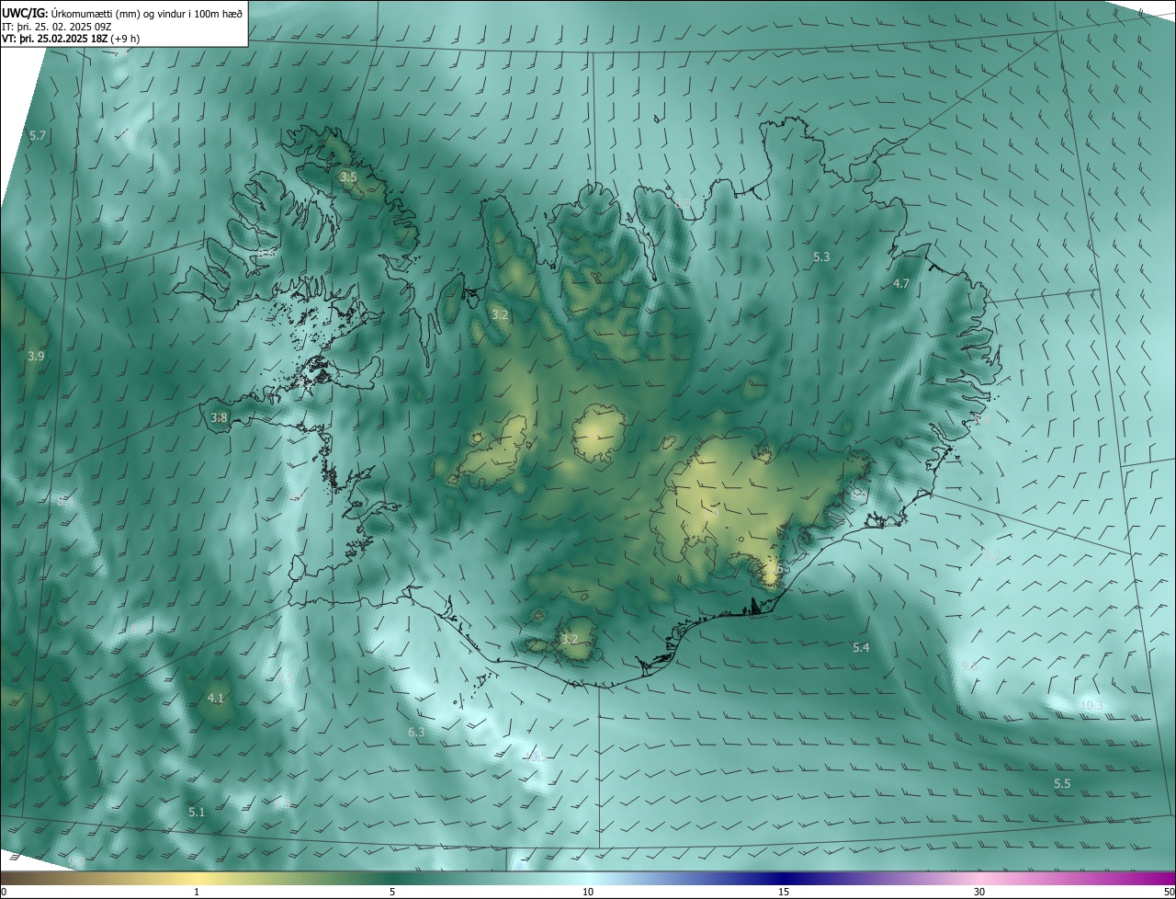Image resolution: width=1176 pixels, height=899 pixels.
Task: Click the tick label 0 on the color scale
Action: (4, 893)
